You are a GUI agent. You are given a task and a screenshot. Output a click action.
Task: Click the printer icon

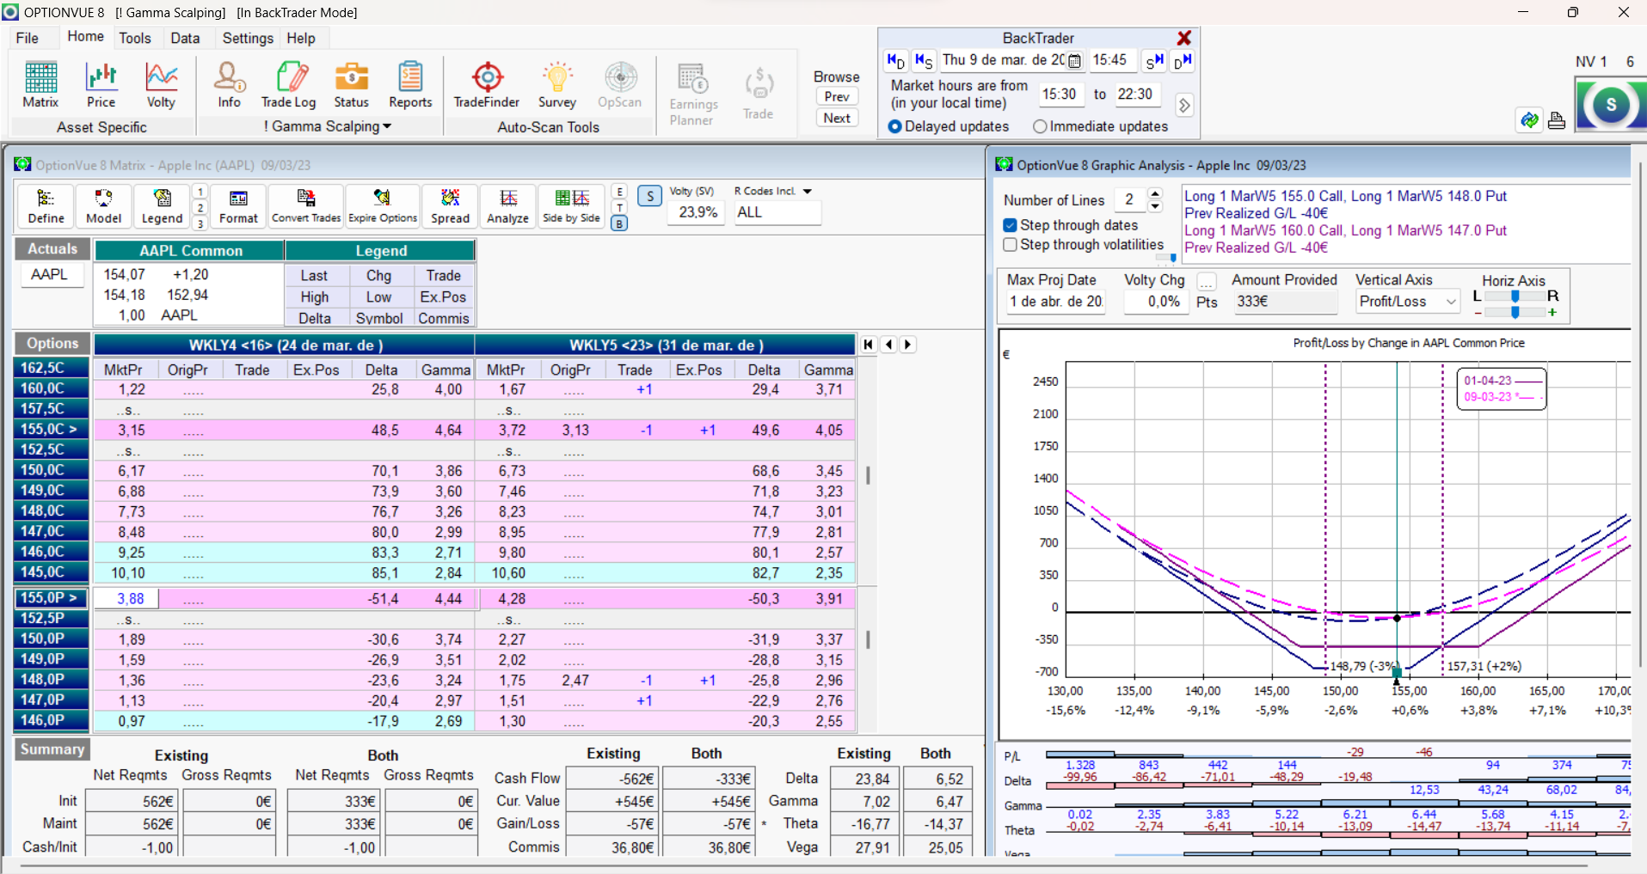tap(1557, 120)
